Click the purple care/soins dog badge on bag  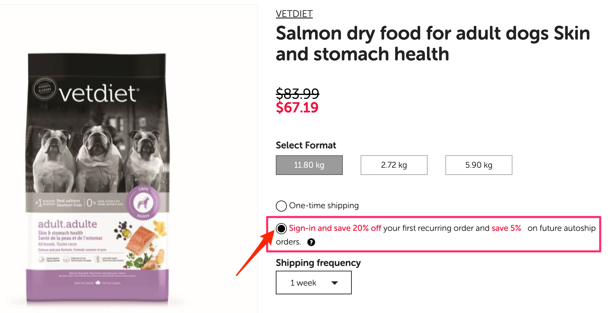(x=143, y=203)
